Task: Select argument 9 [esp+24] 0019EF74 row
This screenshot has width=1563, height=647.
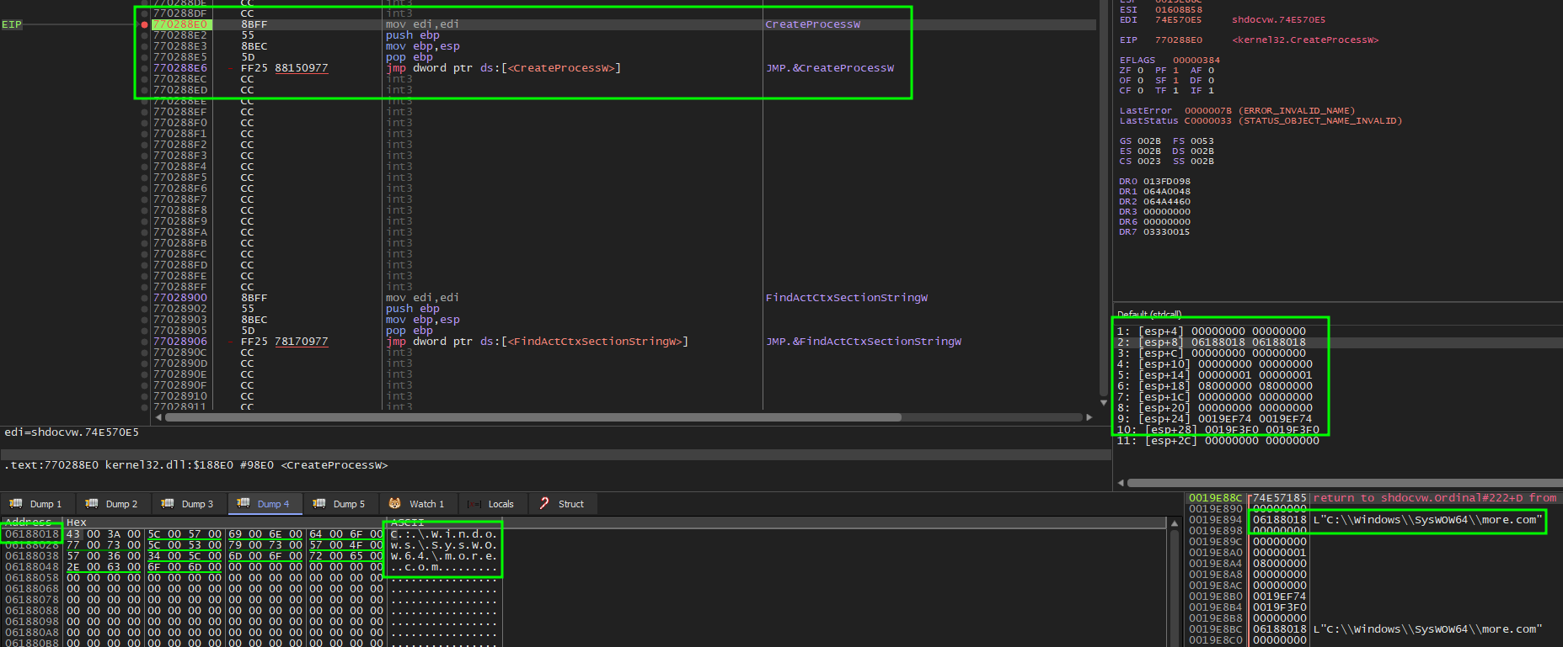Action: tap(1340, 419)
